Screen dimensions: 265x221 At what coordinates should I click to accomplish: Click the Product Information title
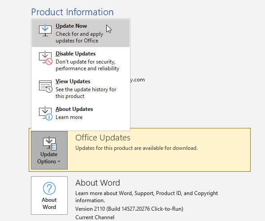coord(72,12)
